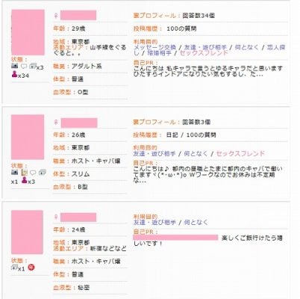Click the diary notebook icon in the second profile's status
The image size is (300, 299).
24,173
